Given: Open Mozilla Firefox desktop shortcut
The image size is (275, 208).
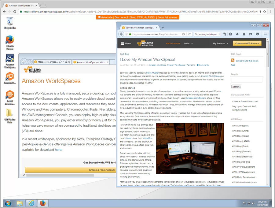Looking at the screenshot, I should (x=10, y=40).
